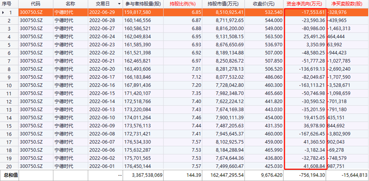Screen dimensions: 369x181
Task: Select closing price 563.500
Action: tap(274, 37)
